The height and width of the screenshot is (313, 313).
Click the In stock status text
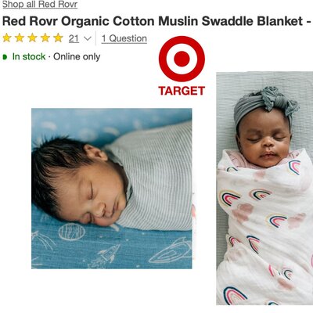[x=29, y=56]
